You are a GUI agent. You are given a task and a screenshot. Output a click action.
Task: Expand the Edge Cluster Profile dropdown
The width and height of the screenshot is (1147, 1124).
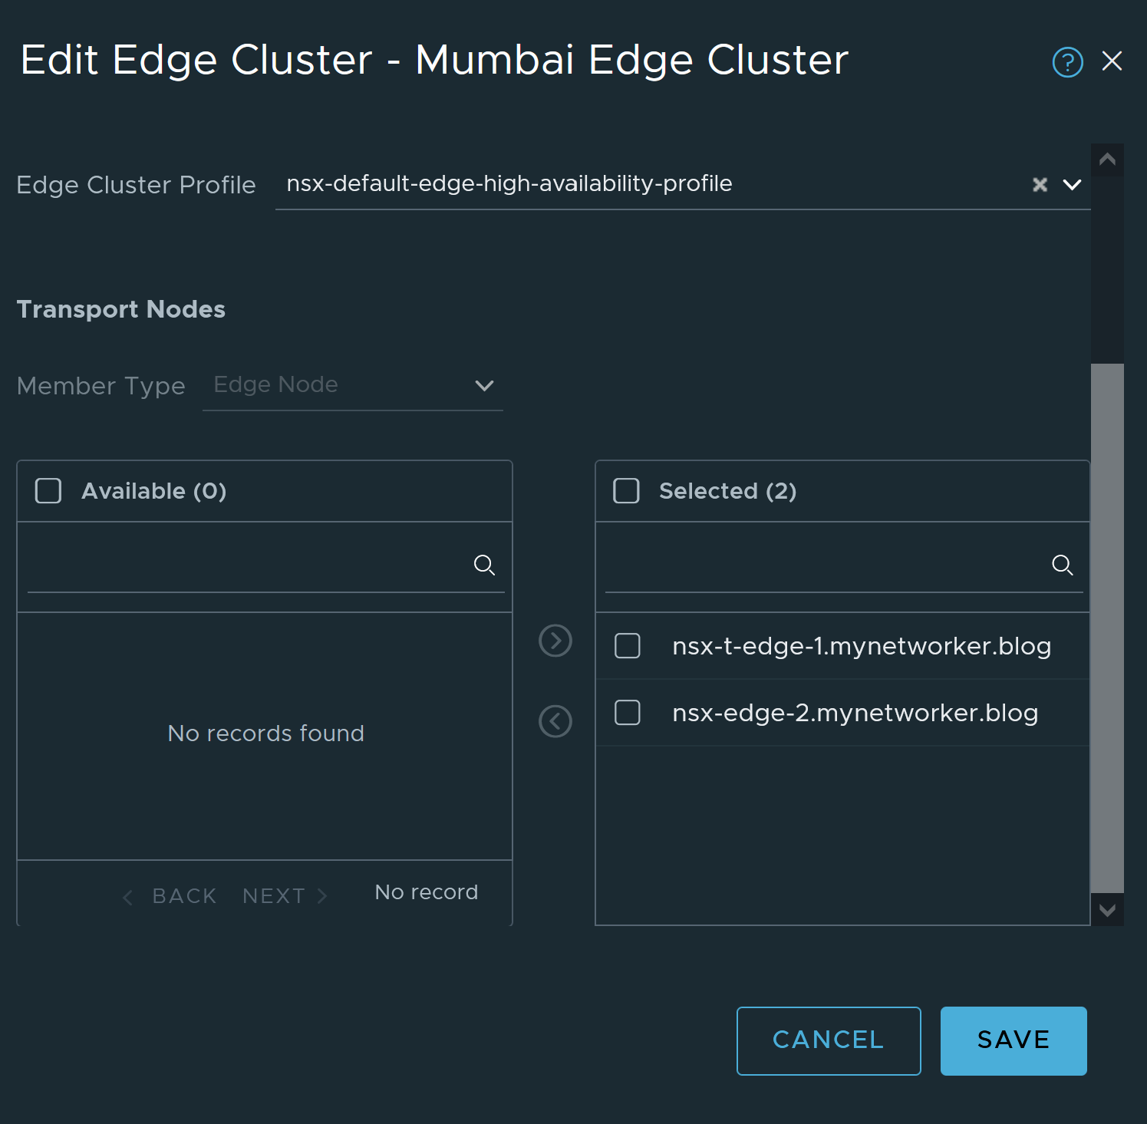[x=1072, y=185]
